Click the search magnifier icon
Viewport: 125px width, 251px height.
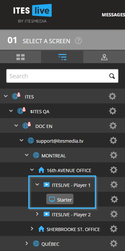point(112,76)
